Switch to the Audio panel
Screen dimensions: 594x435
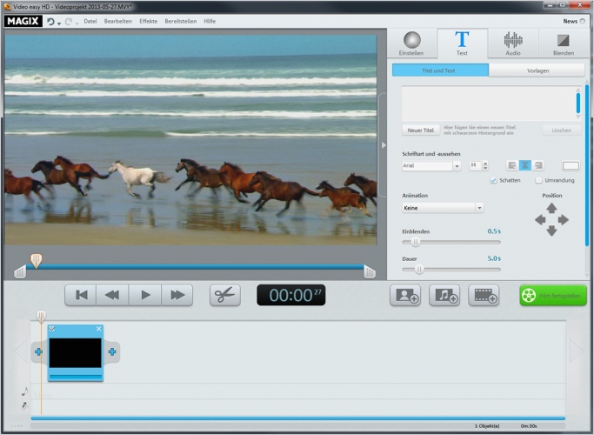coord(513,43)
